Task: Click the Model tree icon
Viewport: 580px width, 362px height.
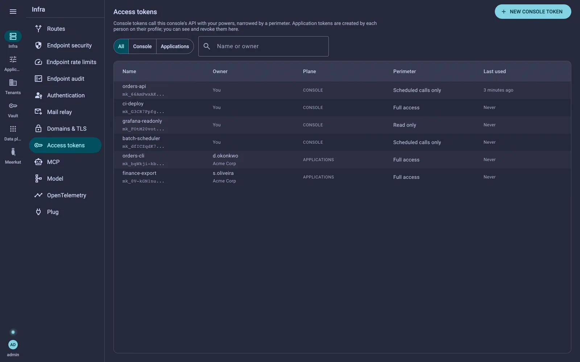Action: click(x=38, y=178)
